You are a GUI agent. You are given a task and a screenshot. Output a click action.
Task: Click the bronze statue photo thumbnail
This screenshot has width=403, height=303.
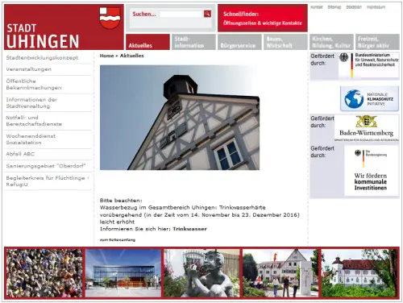point(201,273)
